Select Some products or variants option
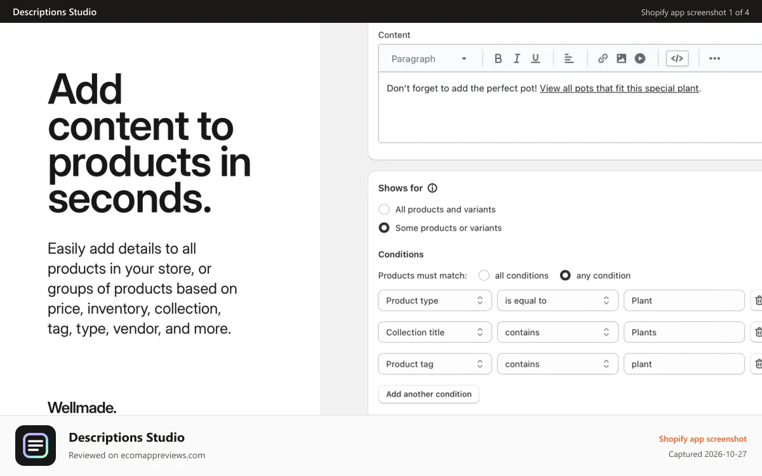Screen dimensions: 762x476 point(384,228)
